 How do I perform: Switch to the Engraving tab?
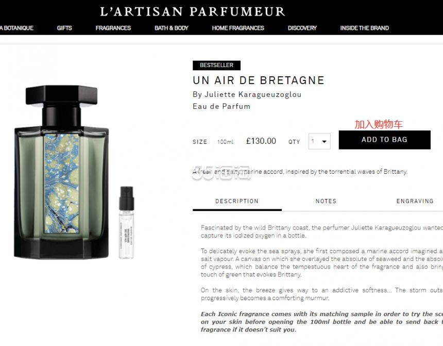point(415,201)
